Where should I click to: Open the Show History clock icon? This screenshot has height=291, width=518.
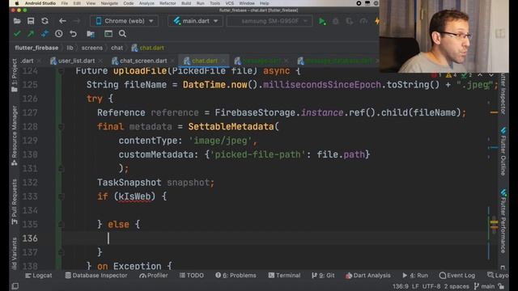pos(59,34)
